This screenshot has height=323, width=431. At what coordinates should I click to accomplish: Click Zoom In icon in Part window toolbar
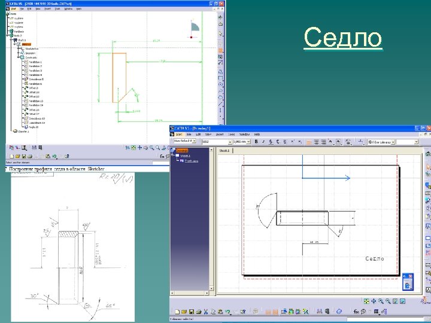(x=151, y=148)
